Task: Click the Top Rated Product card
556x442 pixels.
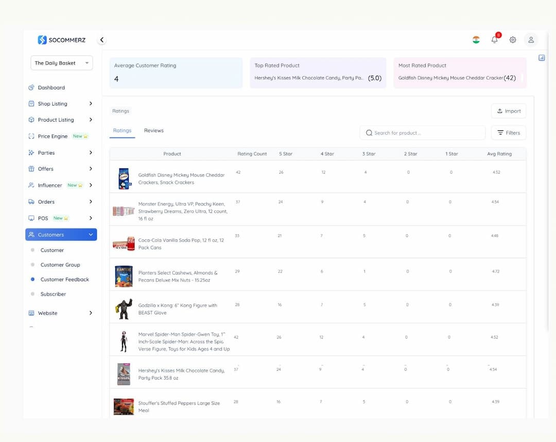Action: tap(318, 73)
